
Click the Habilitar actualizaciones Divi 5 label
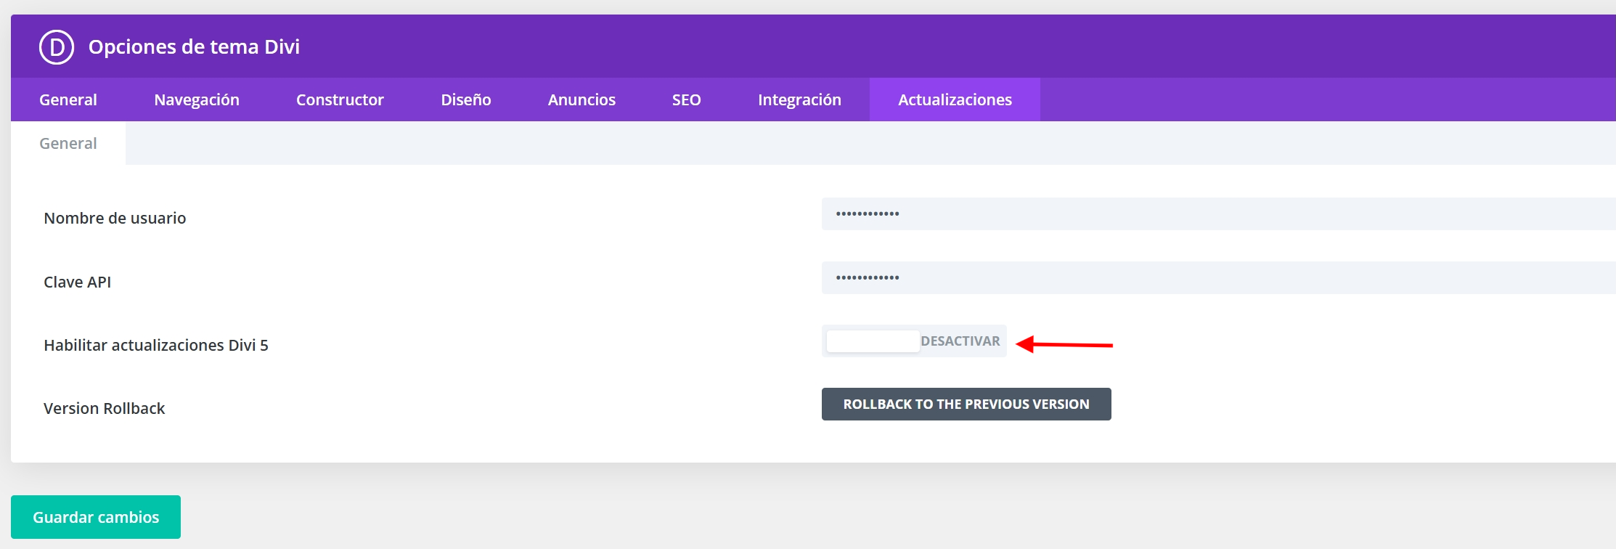click(x=156, y=346)
